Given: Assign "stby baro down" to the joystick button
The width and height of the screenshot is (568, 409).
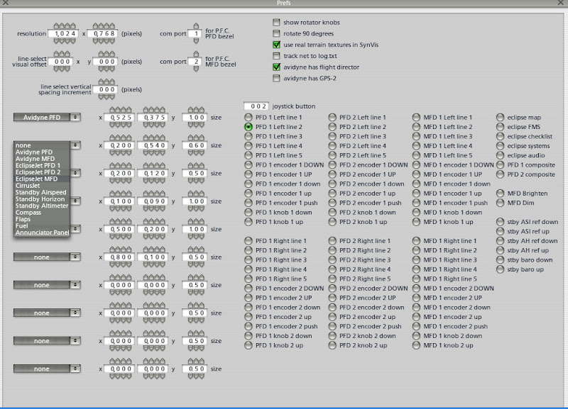Looking at the screenshot, I should (x=499, y=259).
